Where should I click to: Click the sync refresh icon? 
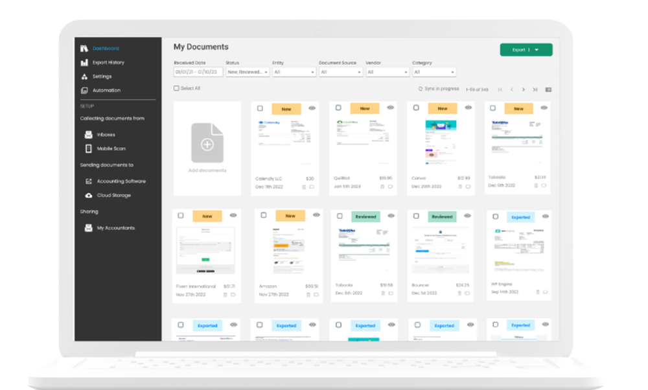point(421,89)
